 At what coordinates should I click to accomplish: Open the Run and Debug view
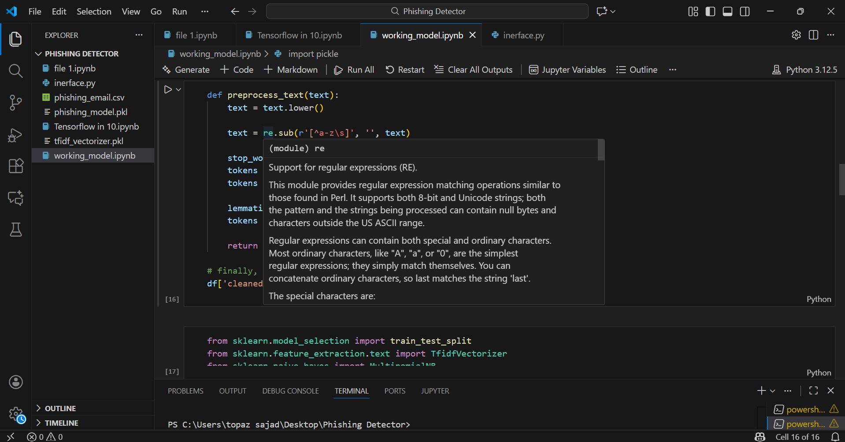(x=15, y=135)
